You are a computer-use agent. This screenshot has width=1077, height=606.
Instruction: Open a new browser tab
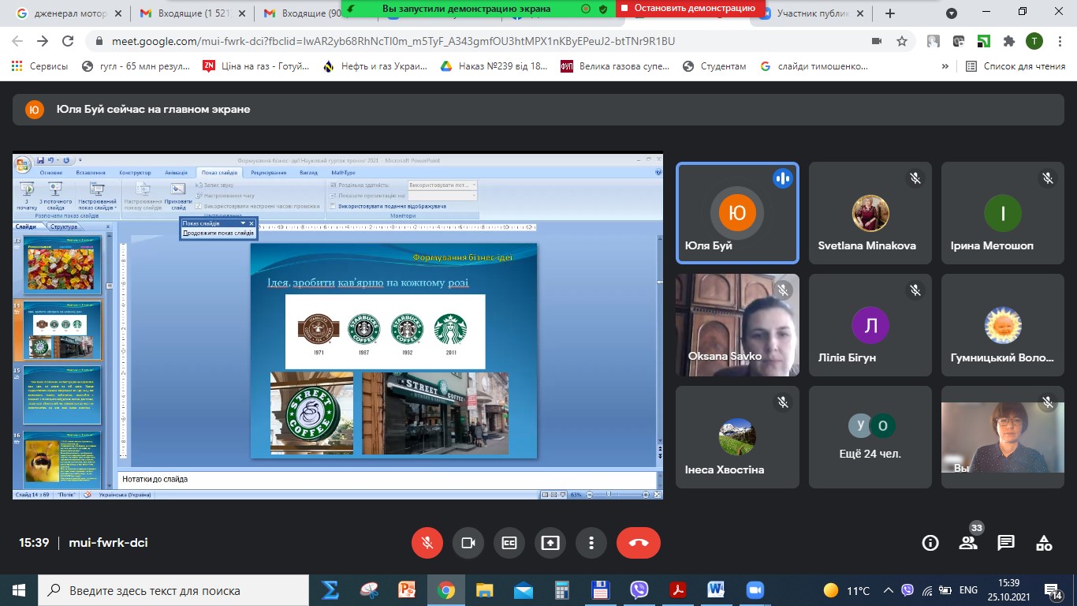(890, 13)
